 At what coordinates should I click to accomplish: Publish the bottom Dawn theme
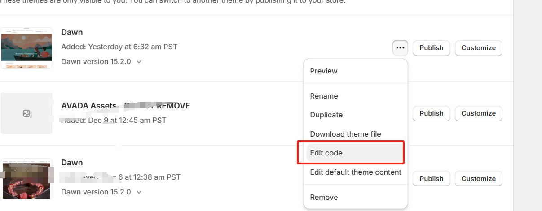(x=431, y=178)
